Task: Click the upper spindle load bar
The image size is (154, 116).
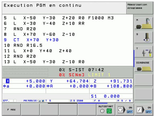Action: [26, 70]
